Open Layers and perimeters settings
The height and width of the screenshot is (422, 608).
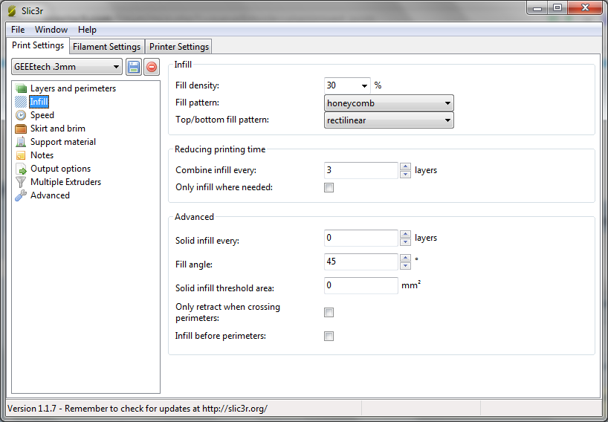[74, 88]
